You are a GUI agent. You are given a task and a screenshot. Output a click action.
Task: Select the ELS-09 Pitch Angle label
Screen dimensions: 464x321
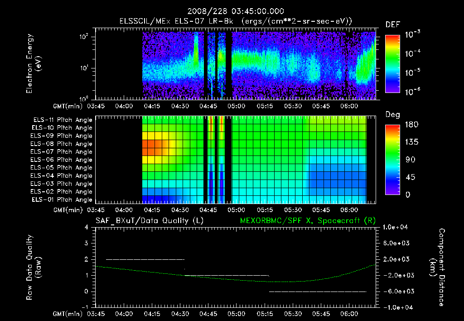(x=62, y=136)
